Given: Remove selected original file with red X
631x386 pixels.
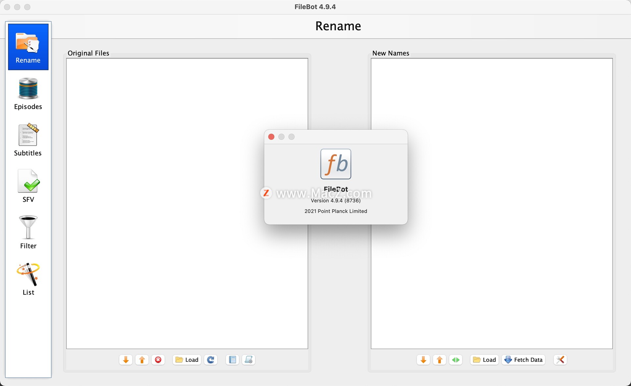Looking at the screenshot, I should pos(158,360).
